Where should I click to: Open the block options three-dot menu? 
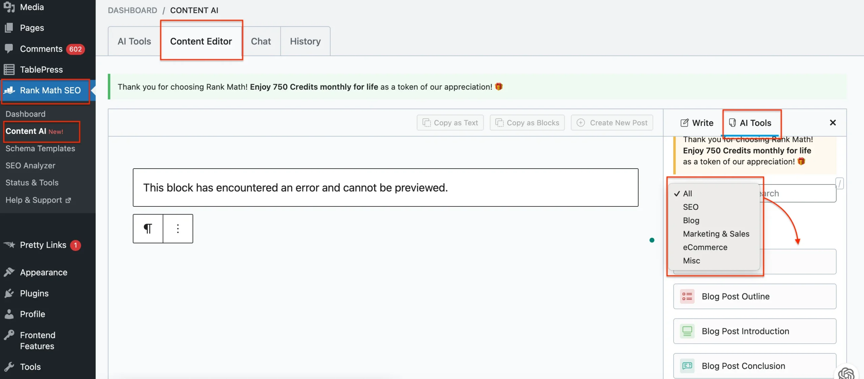178,228
